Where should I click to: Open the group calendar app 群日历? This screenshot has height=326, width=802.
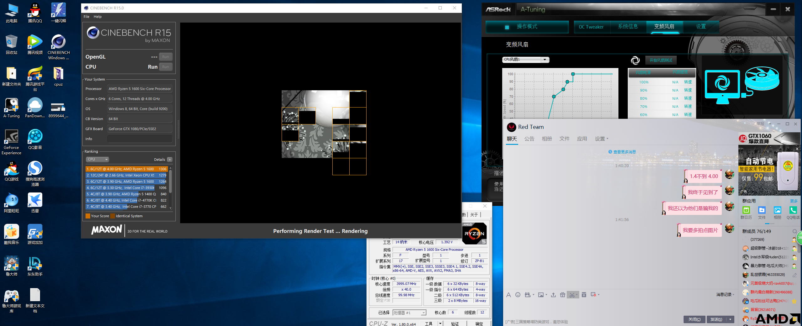click(x=746, y=213)
